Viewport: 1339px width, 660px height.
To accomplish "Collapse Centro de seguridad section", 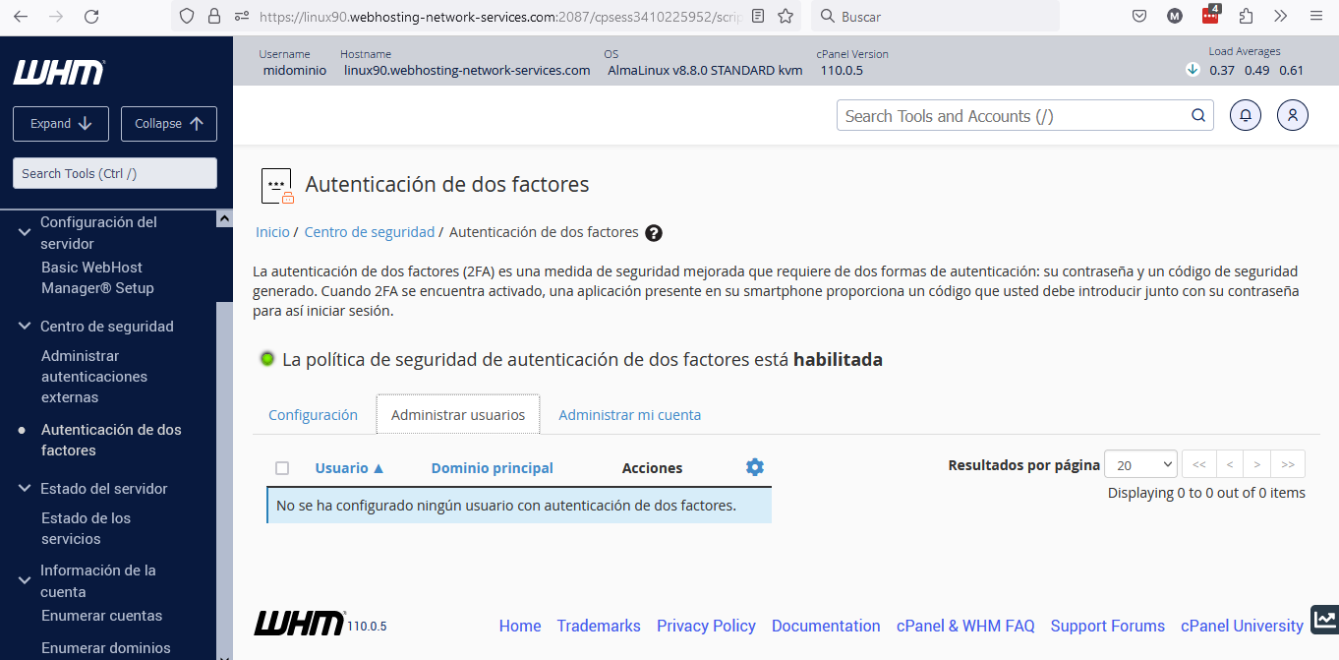I will tap(26, 327).
